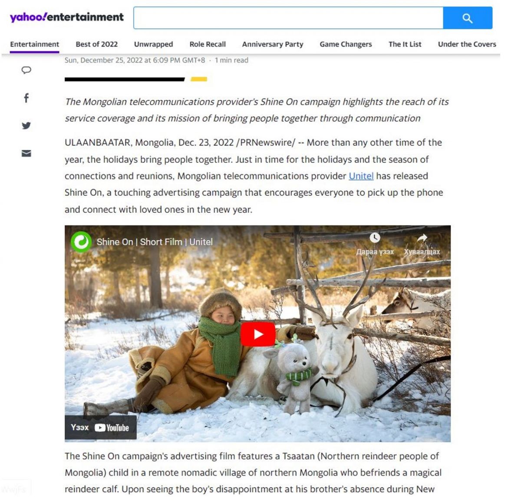
Task: Play the Shine On YouTube video
Action: pyautogui.click(x=258, y=334)
